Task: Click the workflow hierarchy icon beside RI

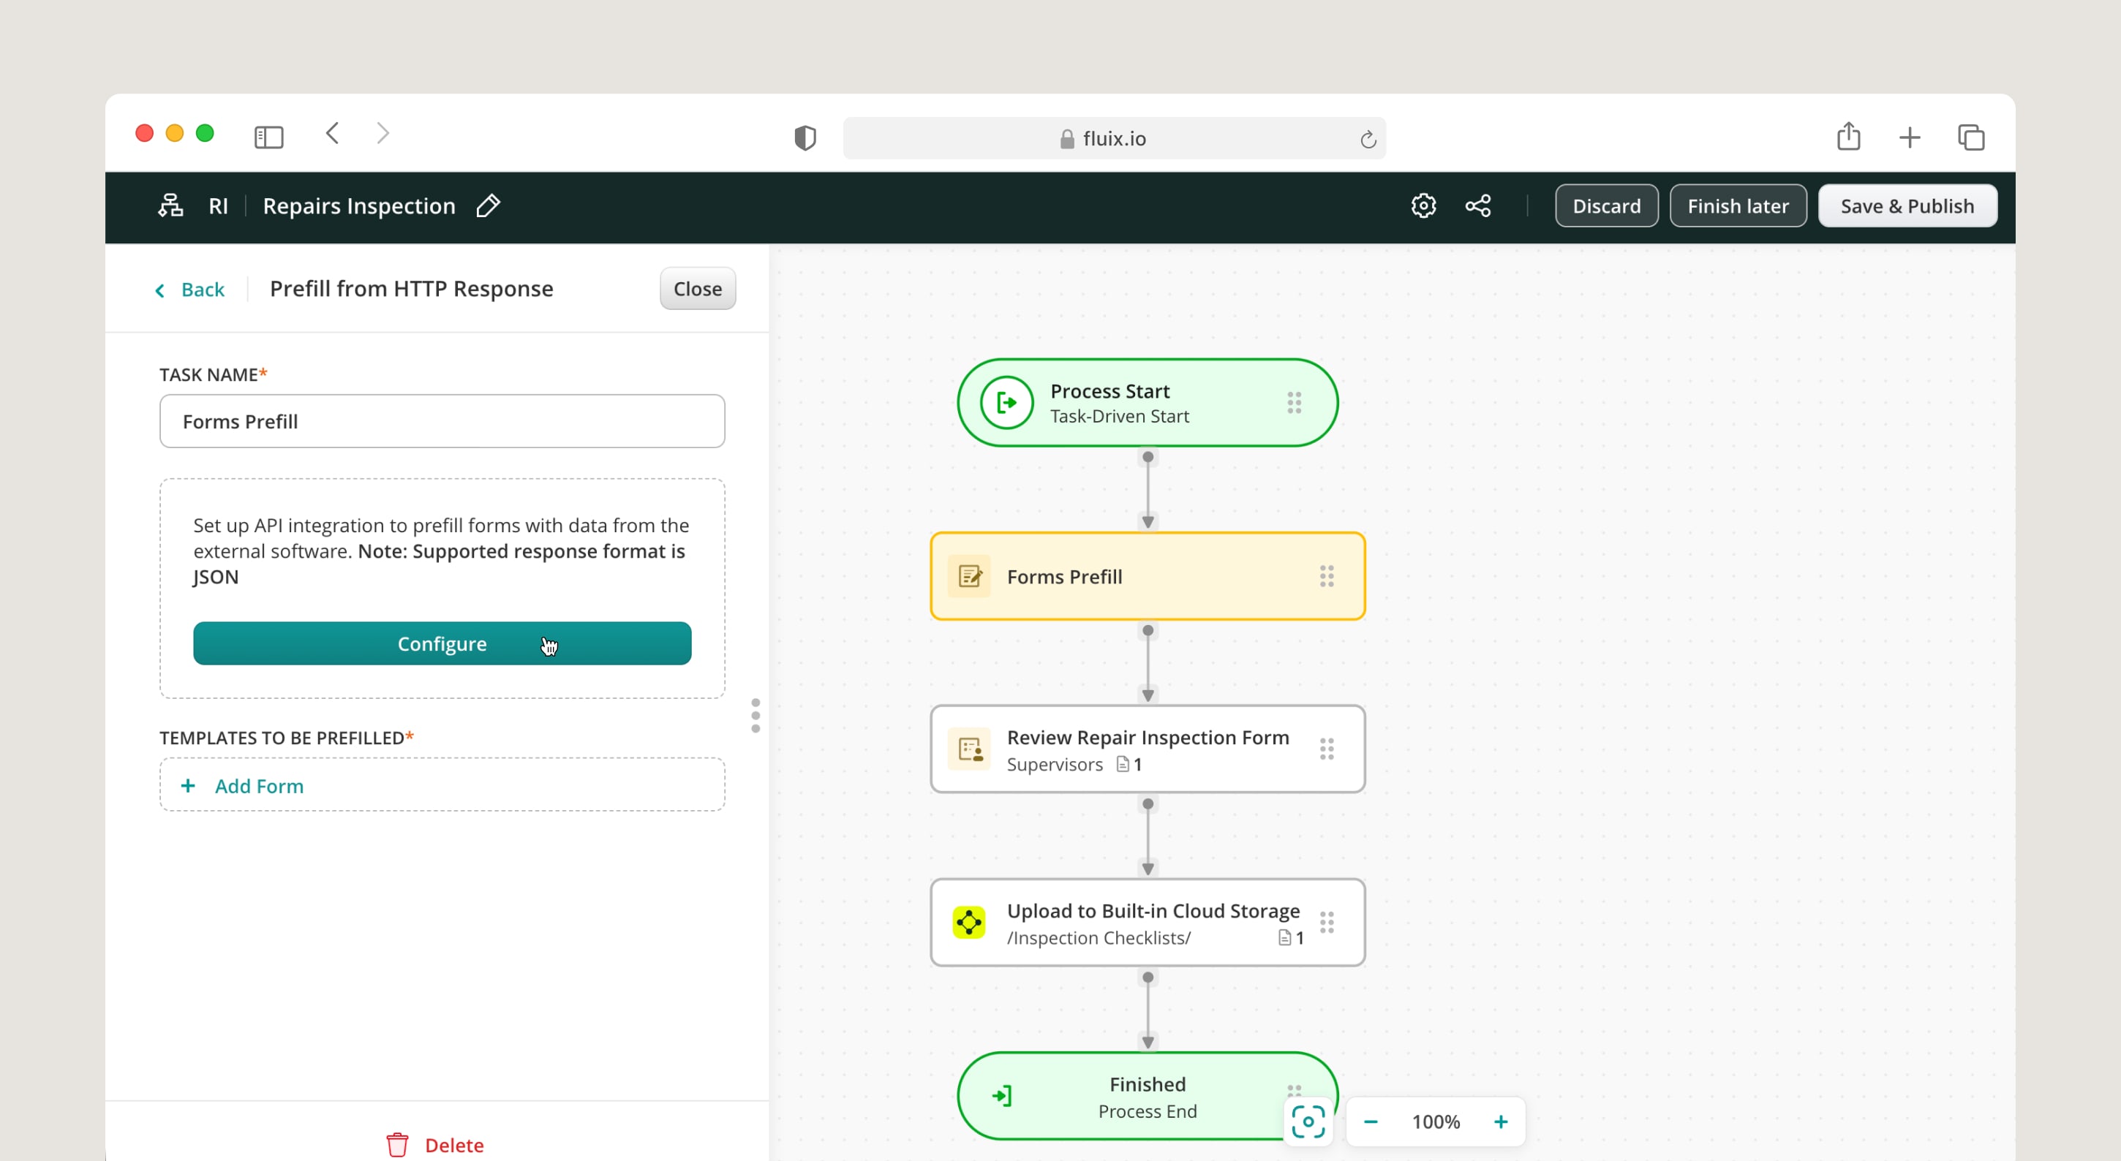Action: [170, 205]
